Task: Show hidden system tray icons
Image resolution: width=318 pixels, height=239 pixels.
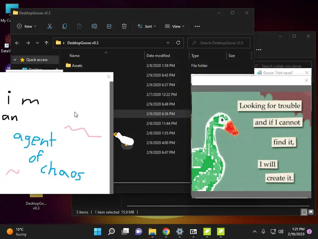Action: coord(255,232)
